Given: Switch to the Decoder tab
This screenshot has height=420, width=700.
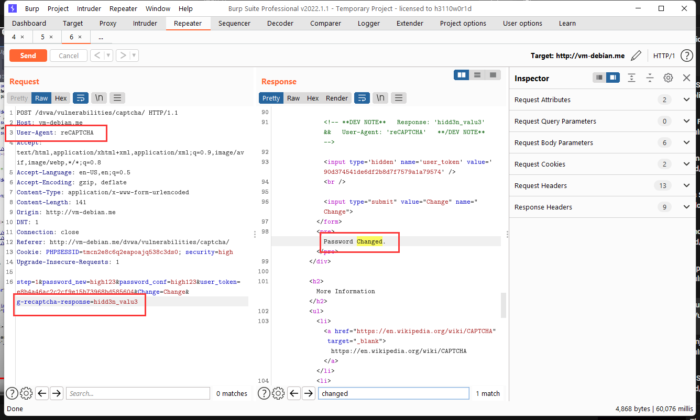Looking at the screenshot, I should coord(280,23).
